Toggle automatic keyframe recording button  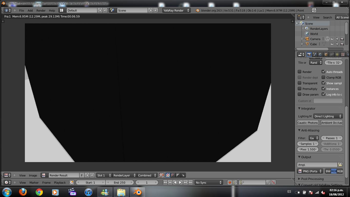click(x=229, y=182)
